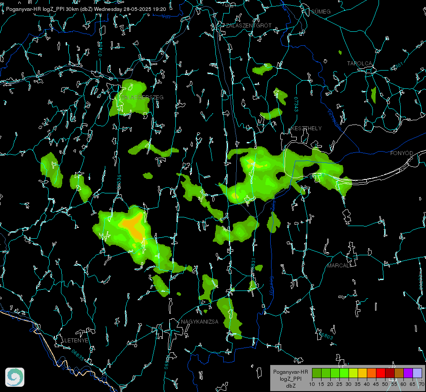Click the road number 07343 label
Screen dimensions: 426x392
(296, 104)
